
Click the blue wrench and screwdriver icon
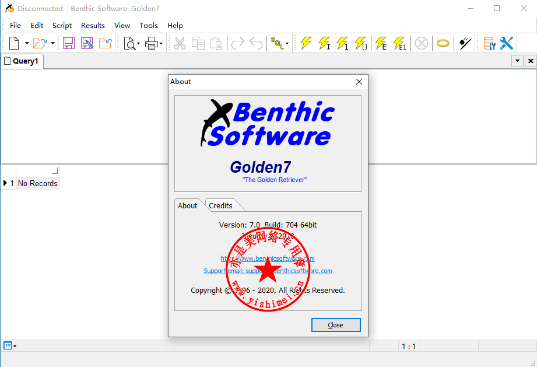pyautogui.click(x=507, y=43)
